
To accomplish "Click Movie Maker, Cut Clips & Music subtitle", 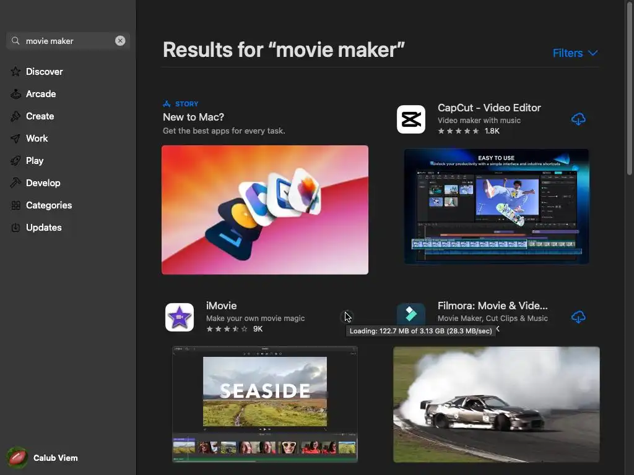I will click(x=492, y=319).
